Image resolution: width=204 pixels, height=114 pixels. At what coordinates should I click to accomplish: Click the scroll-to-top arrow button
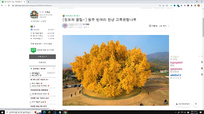[x=196, y=104]
